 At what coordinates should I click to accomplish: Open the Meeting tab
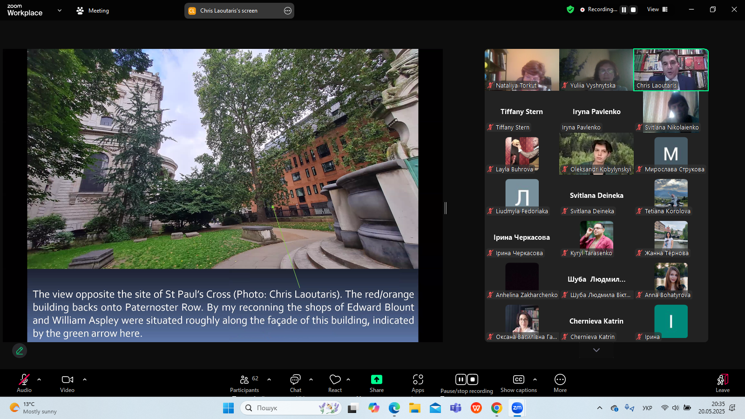click(93, 10)
